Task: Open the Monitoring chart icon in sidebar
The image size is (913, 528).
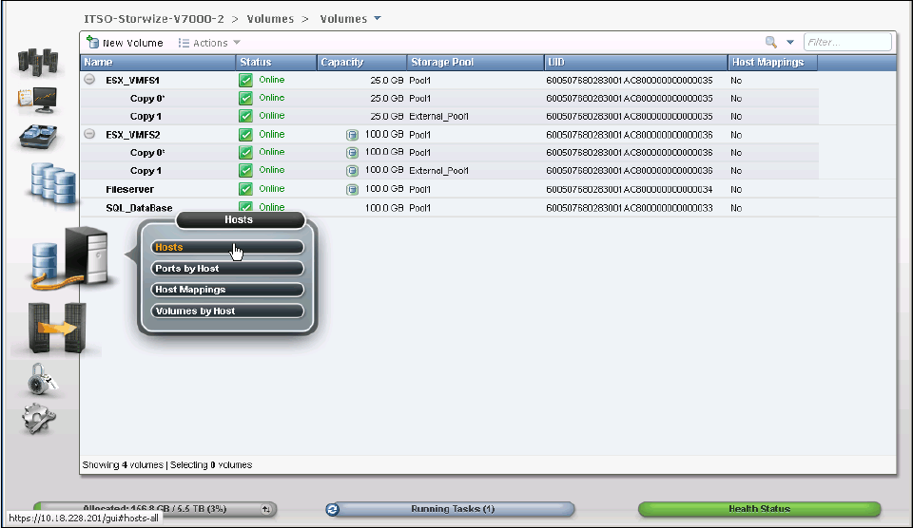Action: point(38,98)
